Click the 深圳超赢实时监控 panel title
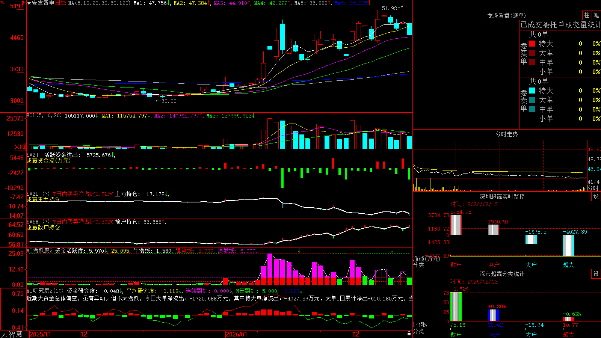601x338 pixels. [x=502, y=196]
